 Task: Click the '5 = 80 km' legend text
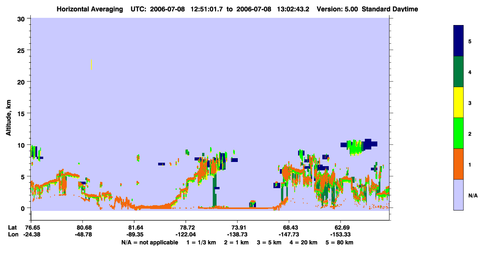(340, 242)
